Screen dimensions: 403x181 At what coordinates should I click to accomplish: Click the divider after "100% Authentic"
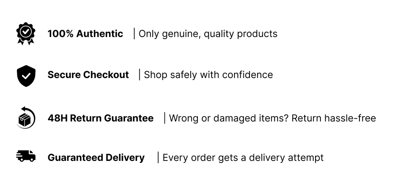(134, 34)
